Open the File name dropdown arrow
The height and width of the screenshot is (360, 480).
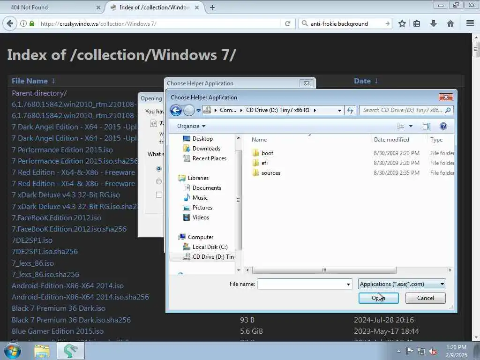pyautogui.click(x=348, y=285)
